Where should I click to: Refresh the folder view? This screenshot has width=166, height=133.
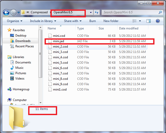click(96, 12)
